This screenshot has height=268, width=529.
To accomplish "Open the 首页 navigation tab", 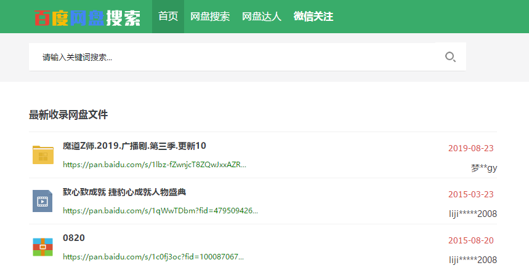I will click(x=168, y=17).
